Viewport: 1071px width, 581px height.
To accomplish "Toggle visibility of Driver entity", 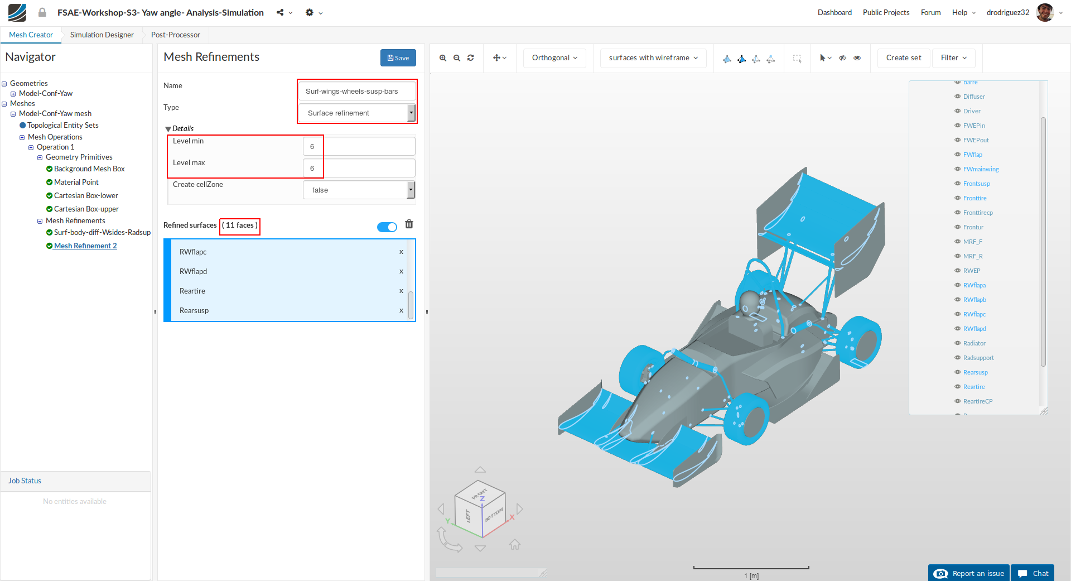I will pyautogui.click(x=958, y=111).
